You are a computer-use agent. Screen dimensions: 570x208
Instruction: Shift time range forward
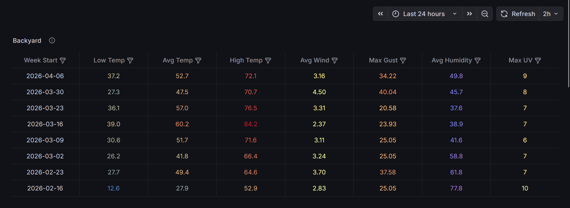(470, 14)
